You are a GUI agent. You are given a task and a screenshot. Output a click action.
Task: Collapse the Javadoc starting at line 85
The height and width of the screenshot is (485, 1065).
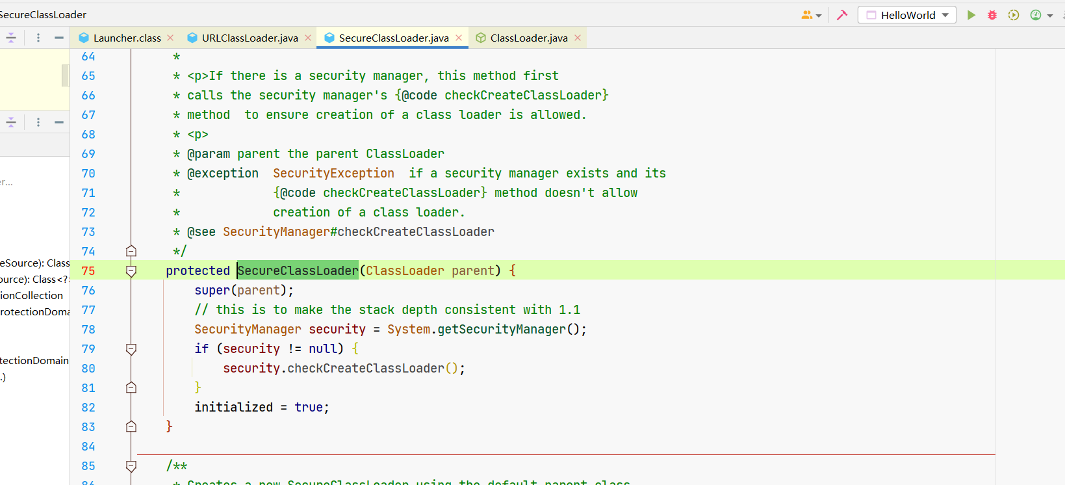click(x=131, y=465)
